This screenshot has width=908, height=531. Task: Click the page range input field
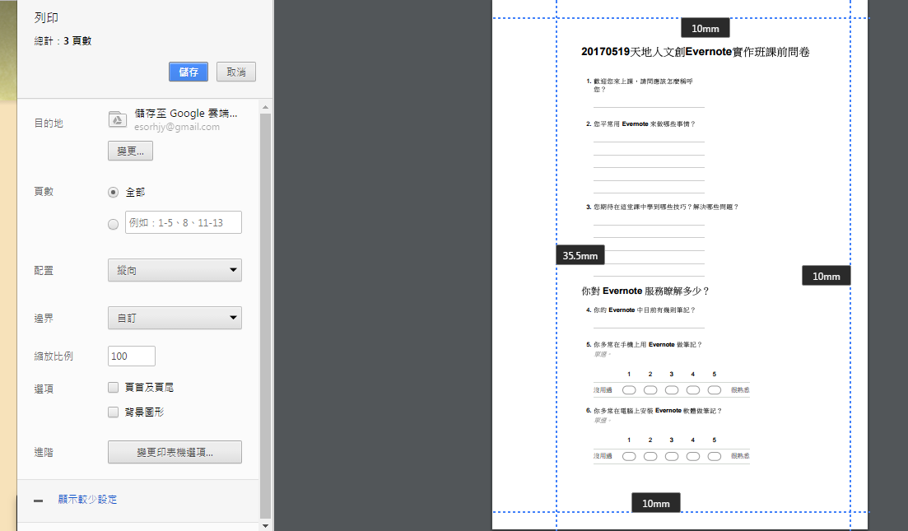(183, 222)
